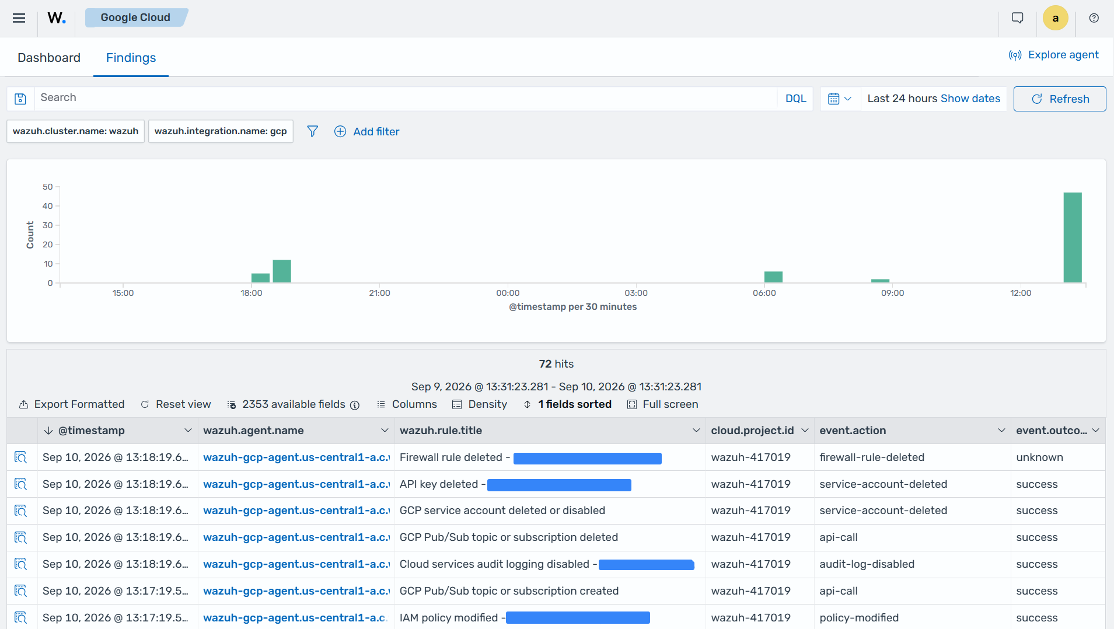Open the 2353 available fields list
Image resolution: width=1114 pixels, height=629 pixels.
pyautogui.click(x=287, y=404)
